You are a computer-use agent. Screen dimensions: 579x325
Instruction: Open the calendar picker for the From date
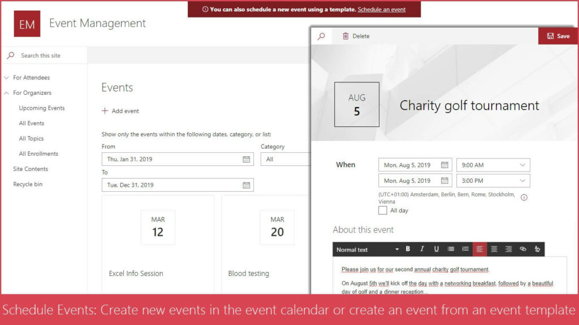coord(247,159)
